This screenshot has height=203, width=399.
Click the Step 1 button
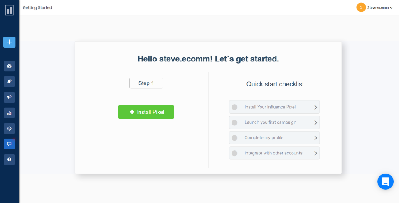tap(146, 83)
